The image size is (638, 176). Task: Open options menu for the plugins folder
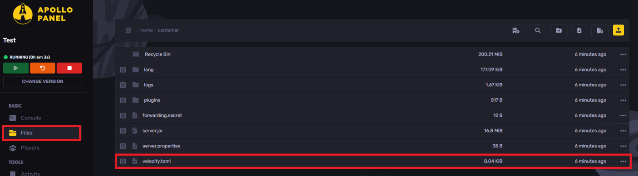(623, 100)
